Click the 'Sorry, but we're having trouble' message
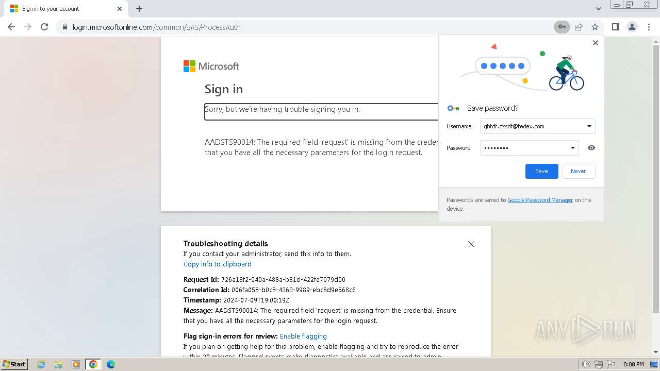Viewport: 660px width, 371px height. [x=283, y=109]
